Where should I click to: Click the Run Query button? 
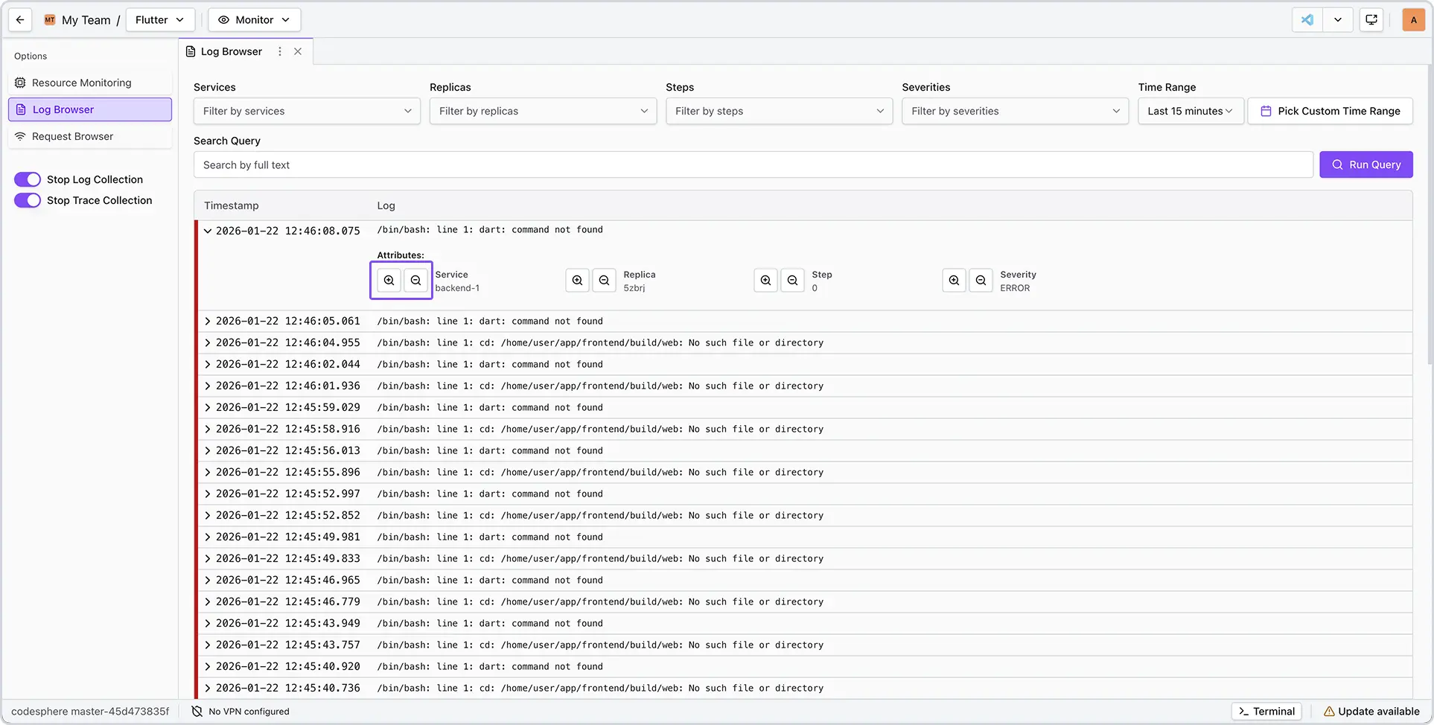[x=1366, y=165]
